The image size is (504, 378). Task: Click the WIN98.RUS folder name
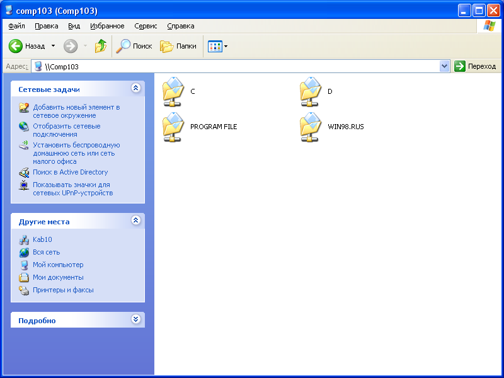click(x=346, y=127)
